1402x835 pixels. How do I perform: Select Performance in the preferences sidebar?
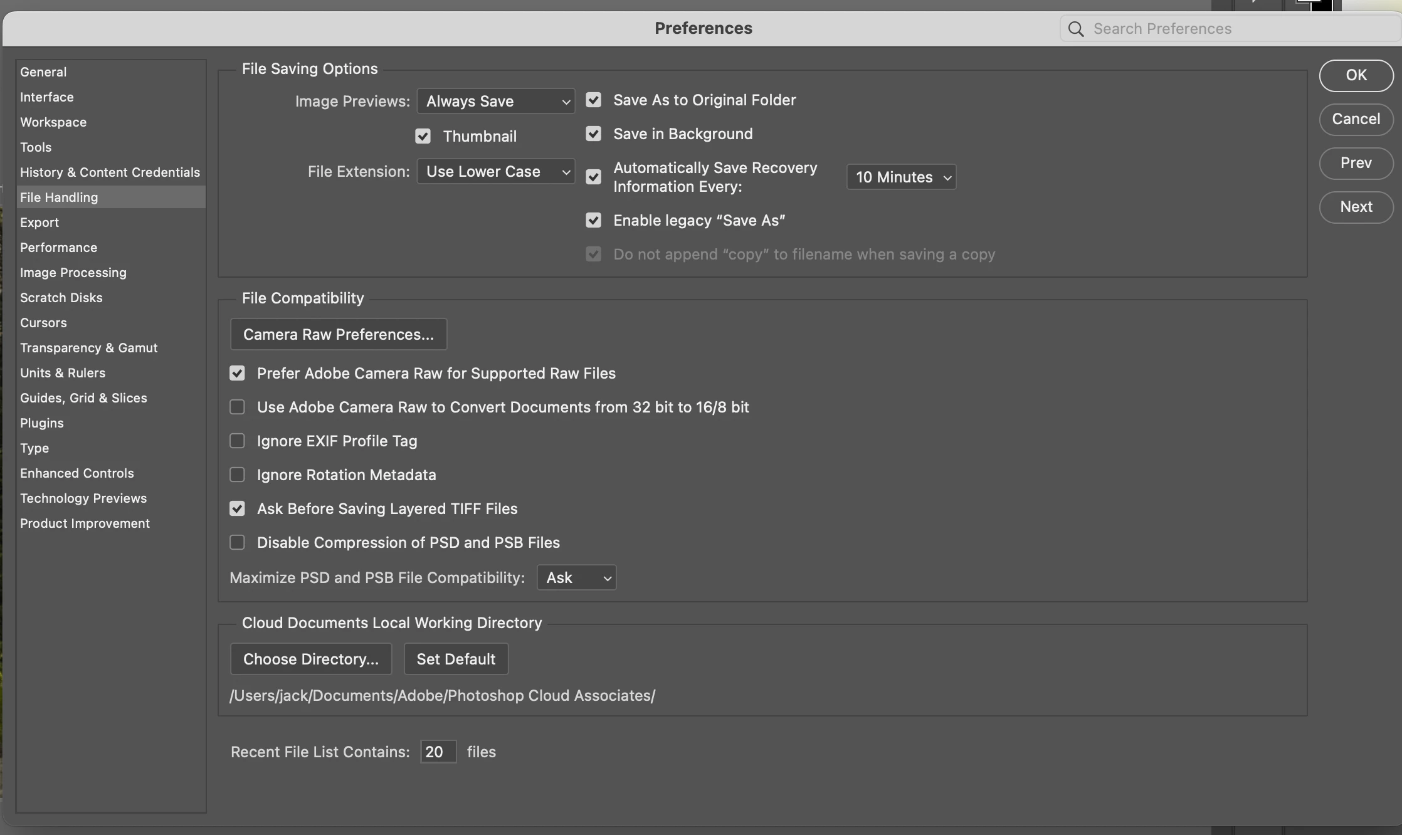[58, 248]
